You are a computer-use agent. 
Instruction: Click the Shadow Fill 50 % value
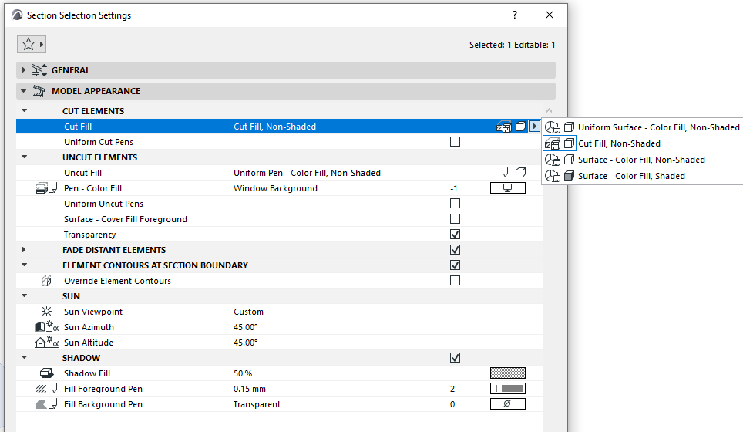coord(243,373)
